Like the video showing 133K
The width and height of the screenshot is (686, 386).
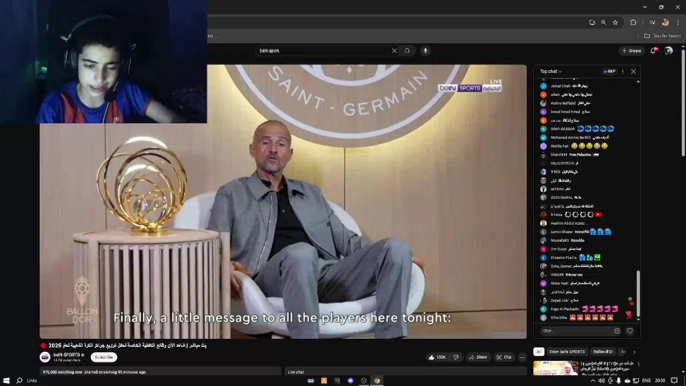point(437,357)
